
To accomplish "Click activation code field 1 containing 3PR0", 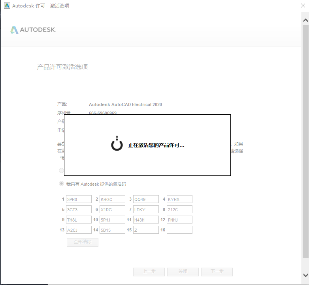I will tap(79, 199).
